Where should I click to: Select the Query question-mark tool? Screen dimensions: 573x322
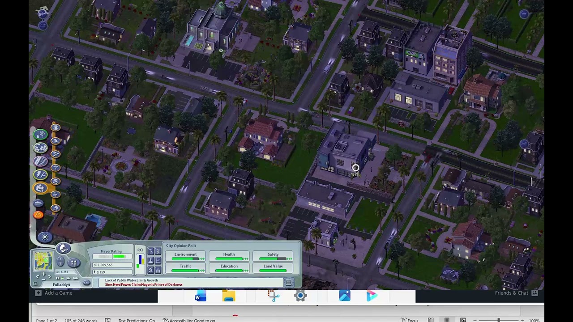(60, 262)
